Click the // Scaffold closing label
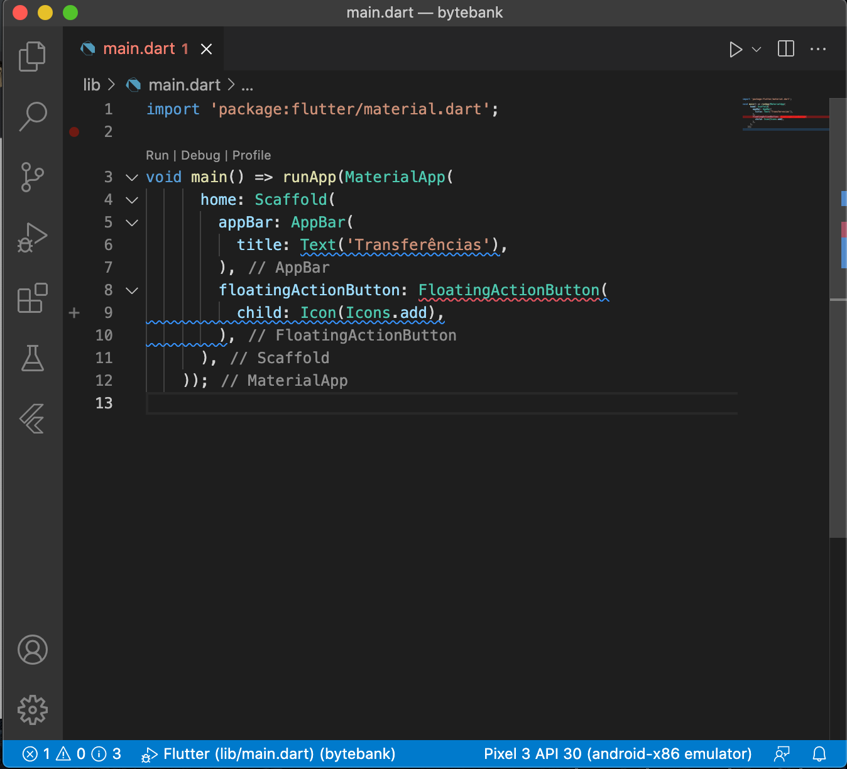Image resolution: width=847 pixels, height=769 pixels. click(280, 358)
